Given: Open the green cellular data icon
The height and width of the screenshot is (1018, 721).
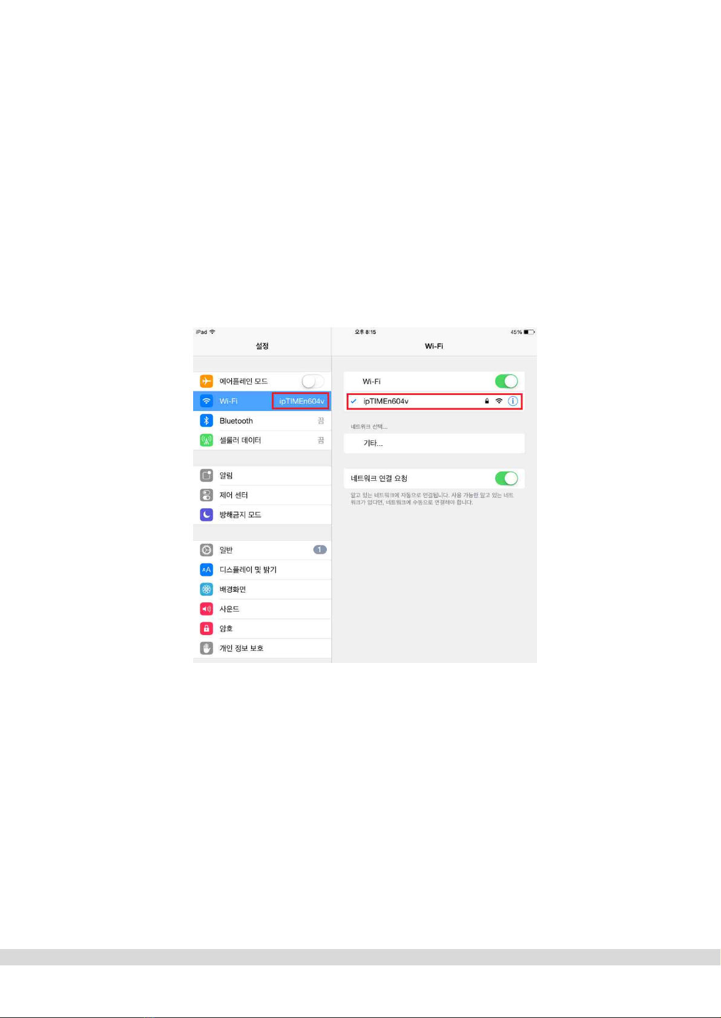Looking at the screenshot, I should pos(206,440).
